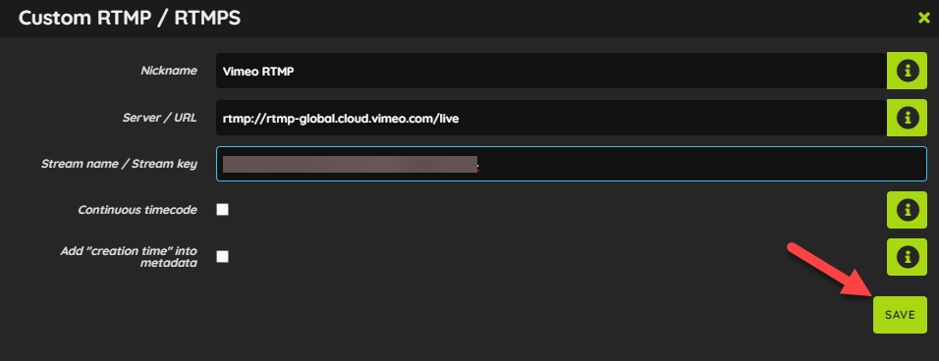This screenshot has height=361, width=939.
Task: Click the Stream name / Stream key input box
Action: click(572, 164)
